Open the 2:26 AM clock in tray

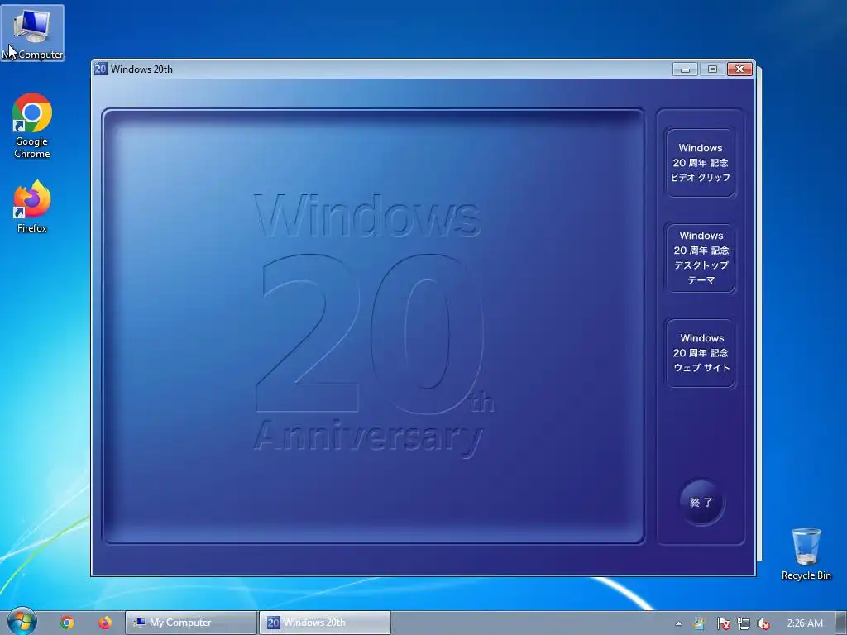(x=805, y=623)
